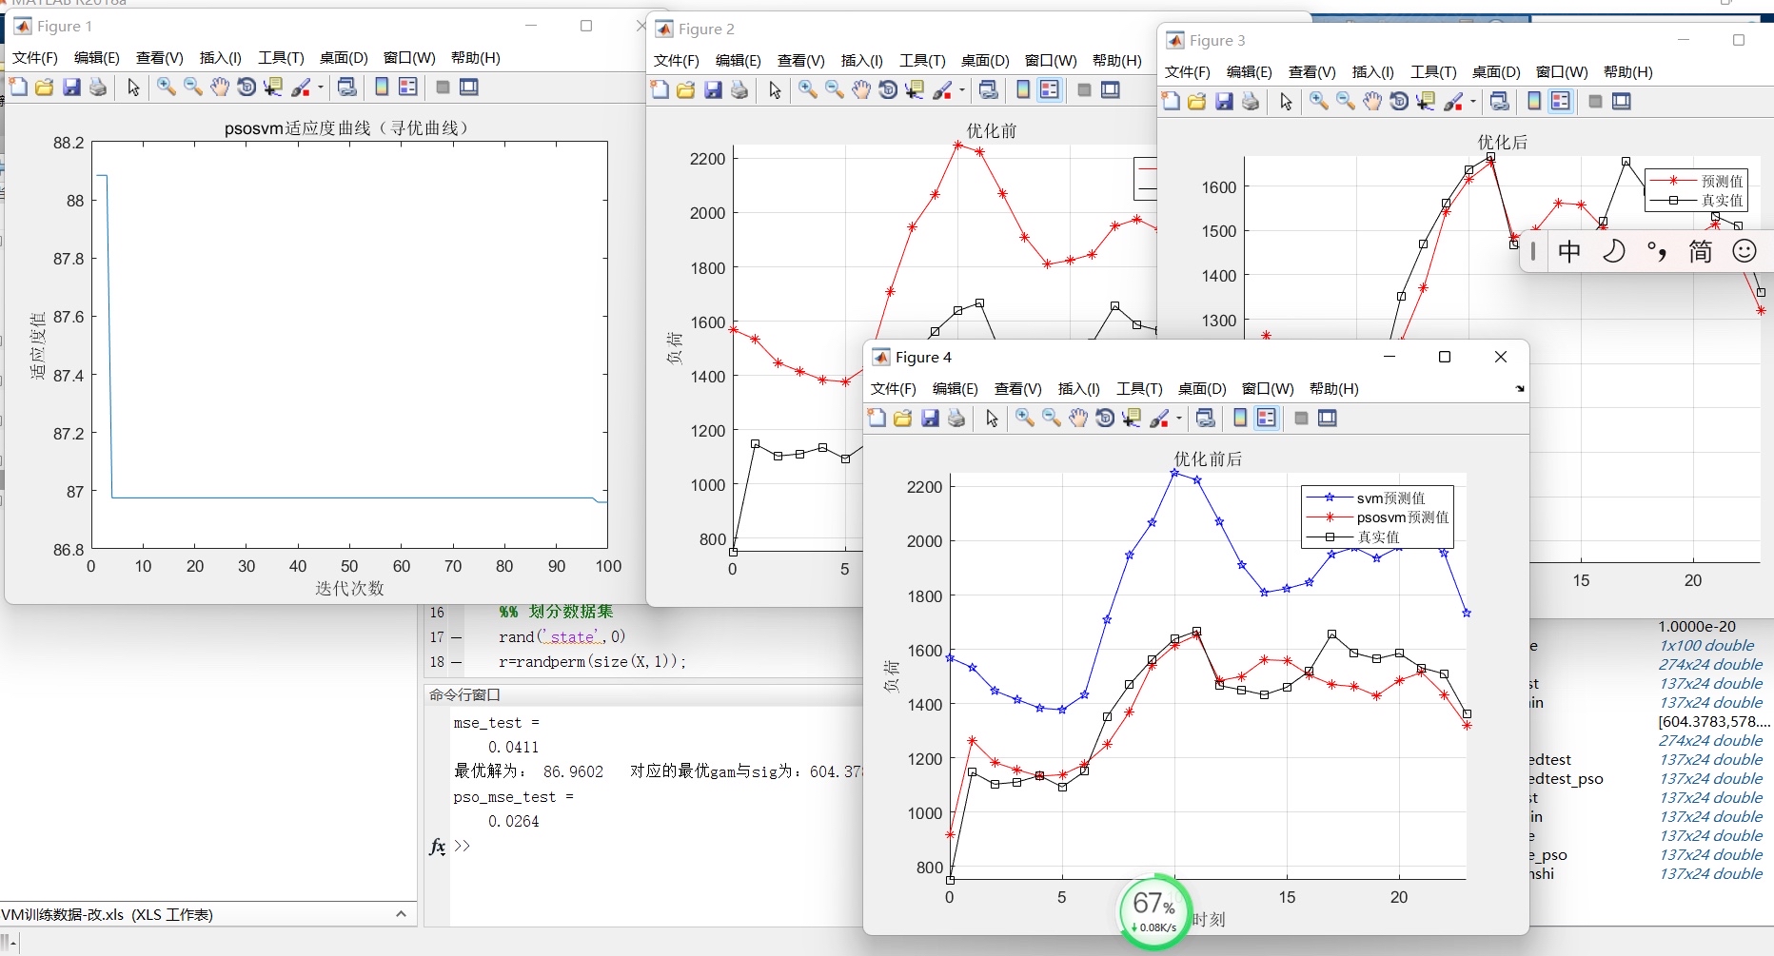Toggle Edit Plot arrow in Figure 3

coord(1286,102)
